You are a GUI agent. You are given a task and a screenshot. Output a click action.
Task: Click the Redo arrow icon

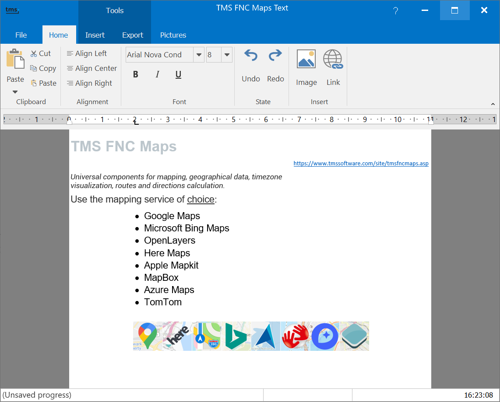click(x=275, y=56)
